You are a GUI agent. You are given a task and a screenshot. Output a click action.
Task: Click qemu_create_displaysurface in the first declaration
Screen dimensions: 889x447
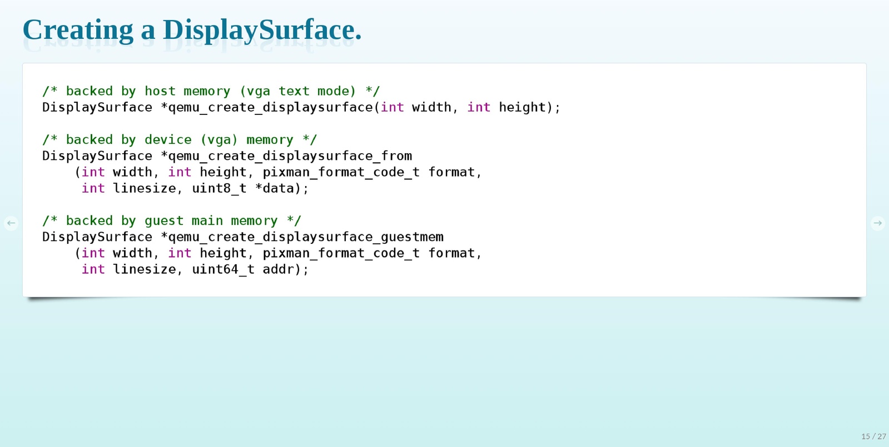(270, 107)
